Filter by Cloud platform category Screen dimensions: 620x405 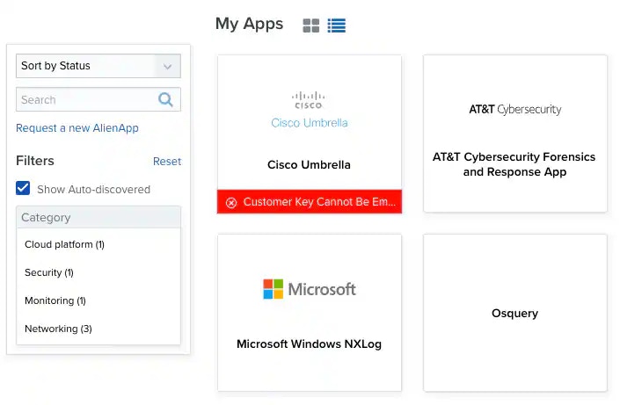[64, 244]
